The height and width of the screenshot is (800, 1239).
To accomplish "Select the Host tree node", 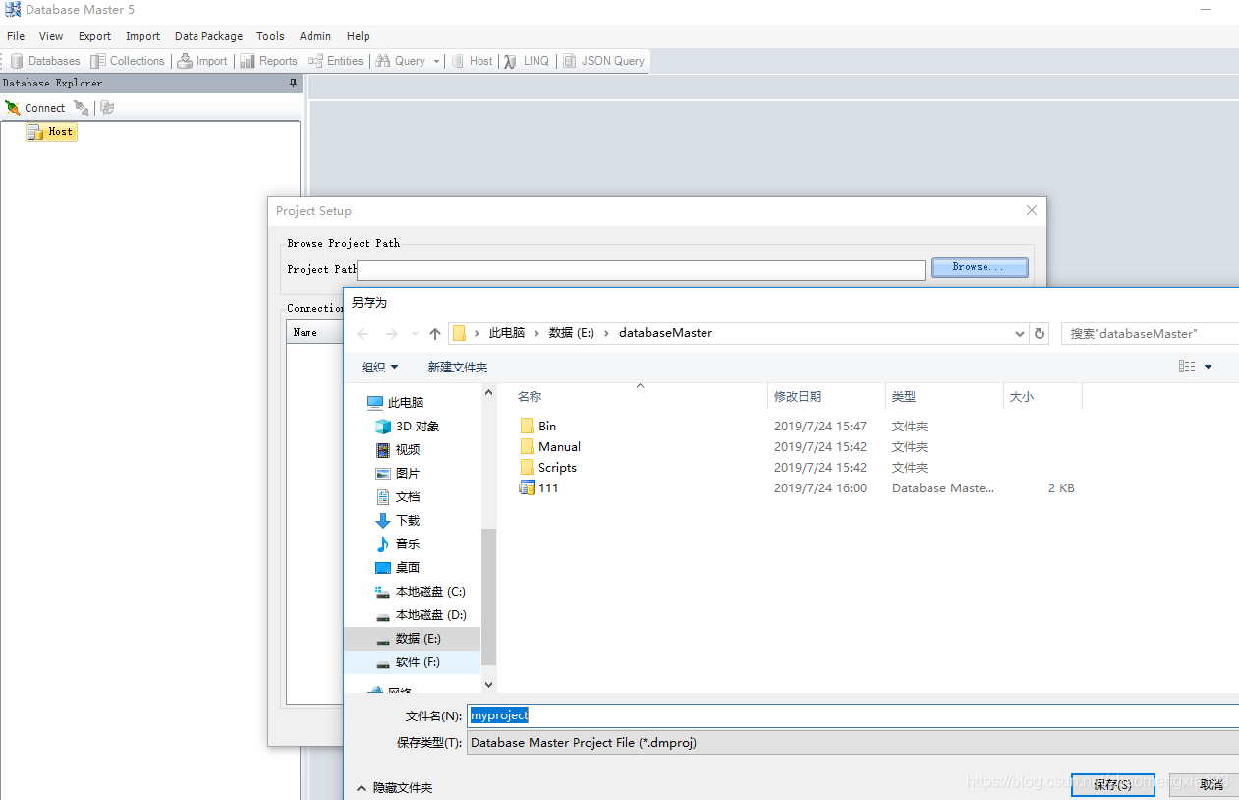I will click(51, 132).
